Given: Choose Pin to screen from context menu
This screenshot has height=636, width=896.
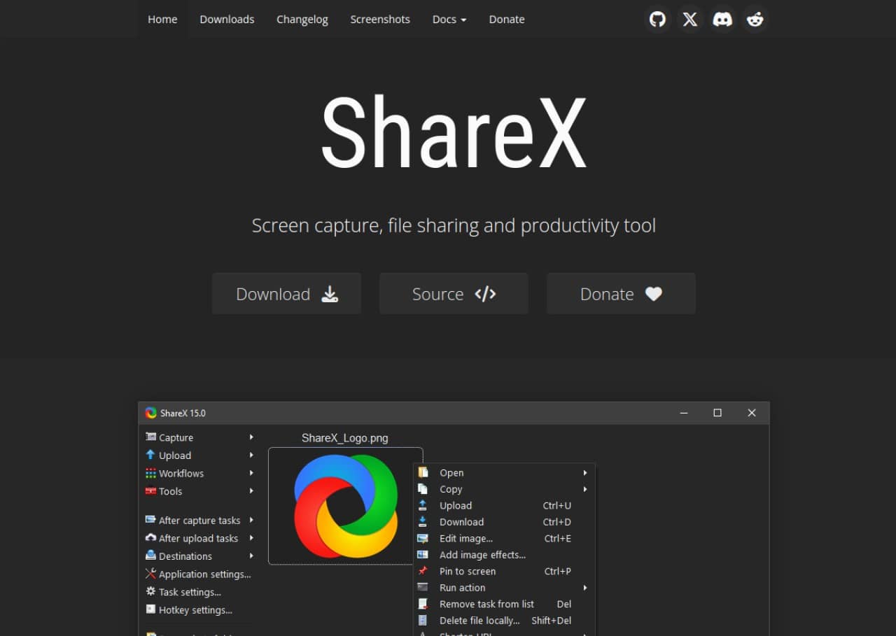Looking at the screenshot, I should [468, 571].
